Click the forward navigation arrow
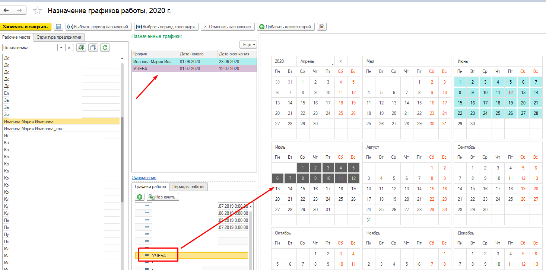 pyautogui.click(x=19, y=10)
